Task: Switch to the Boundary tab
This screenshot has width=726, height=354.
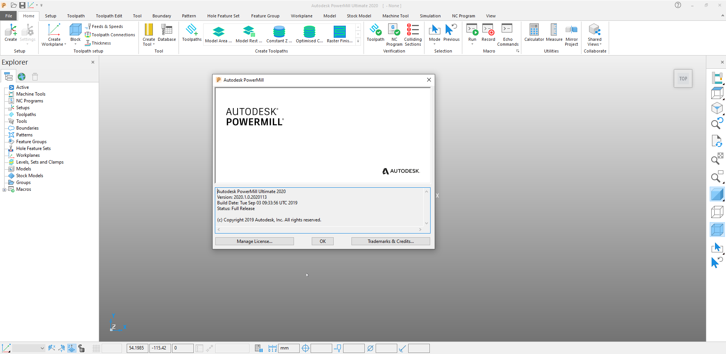Action: tap(162, 16)
